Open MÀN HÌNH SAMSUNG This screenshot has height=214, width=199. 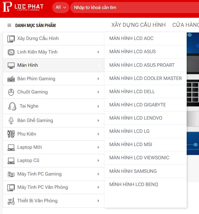tap(145, 171)
